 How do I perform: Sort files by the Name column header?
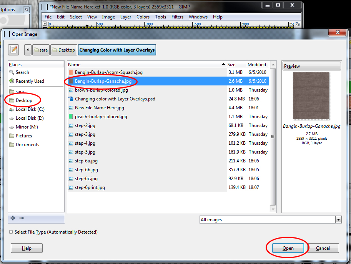[146, 65]
